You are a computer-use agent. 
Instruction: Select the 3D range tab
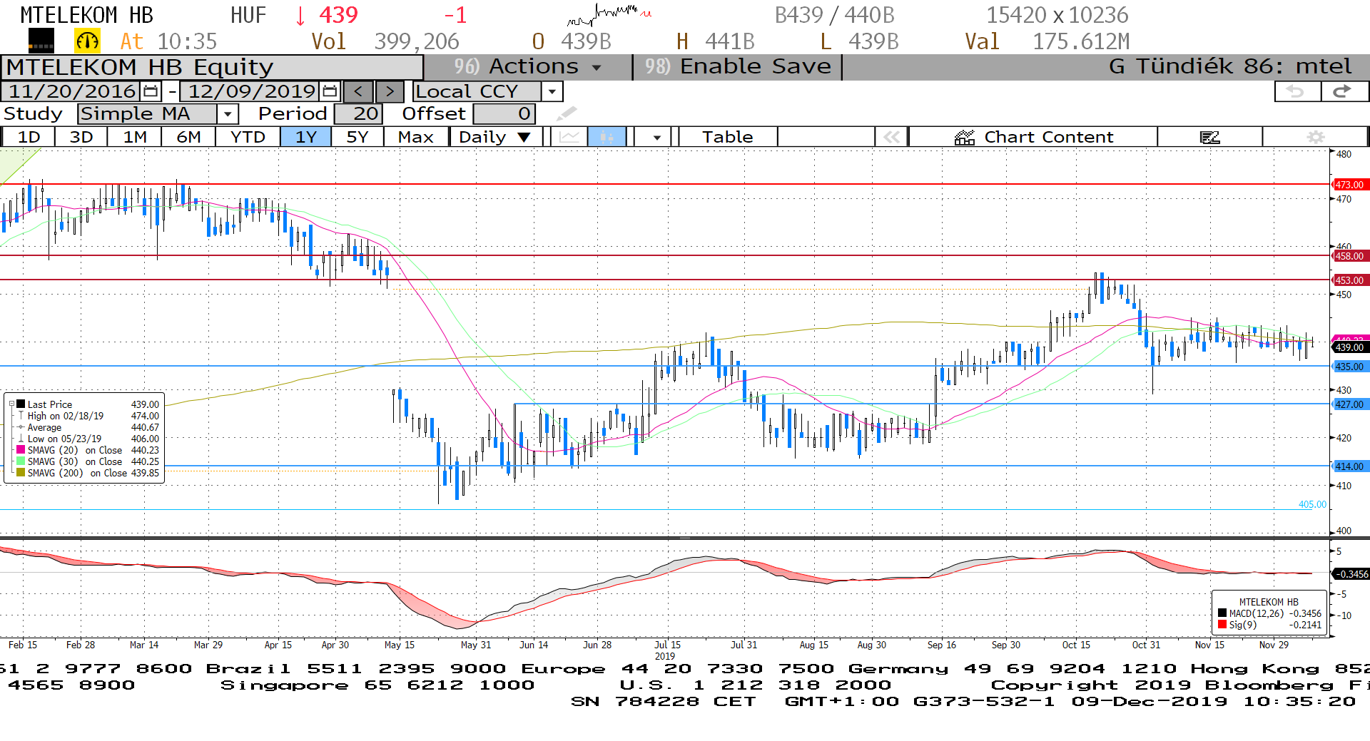pos(81,137)
